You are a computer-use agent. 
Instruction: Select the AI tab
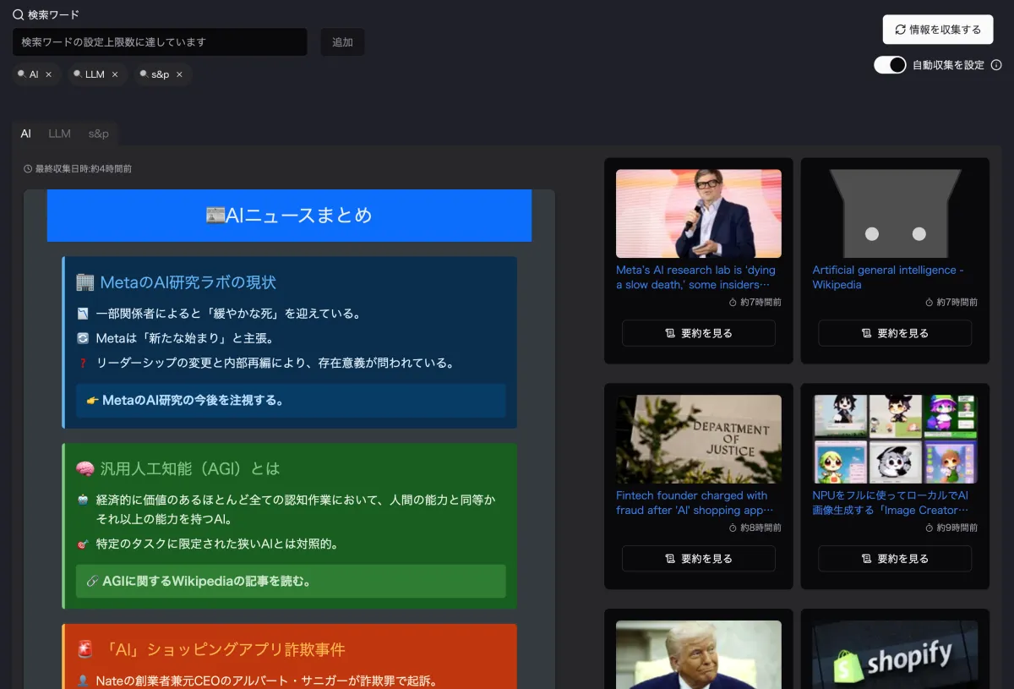pyautogui.click(x=26, y=134)
